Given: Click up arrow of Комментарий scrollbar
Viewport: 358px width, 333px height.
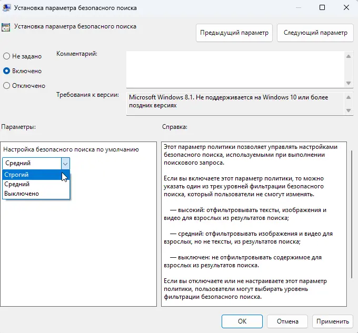Looking at the screenshot, I should click(x=347, y=56).
